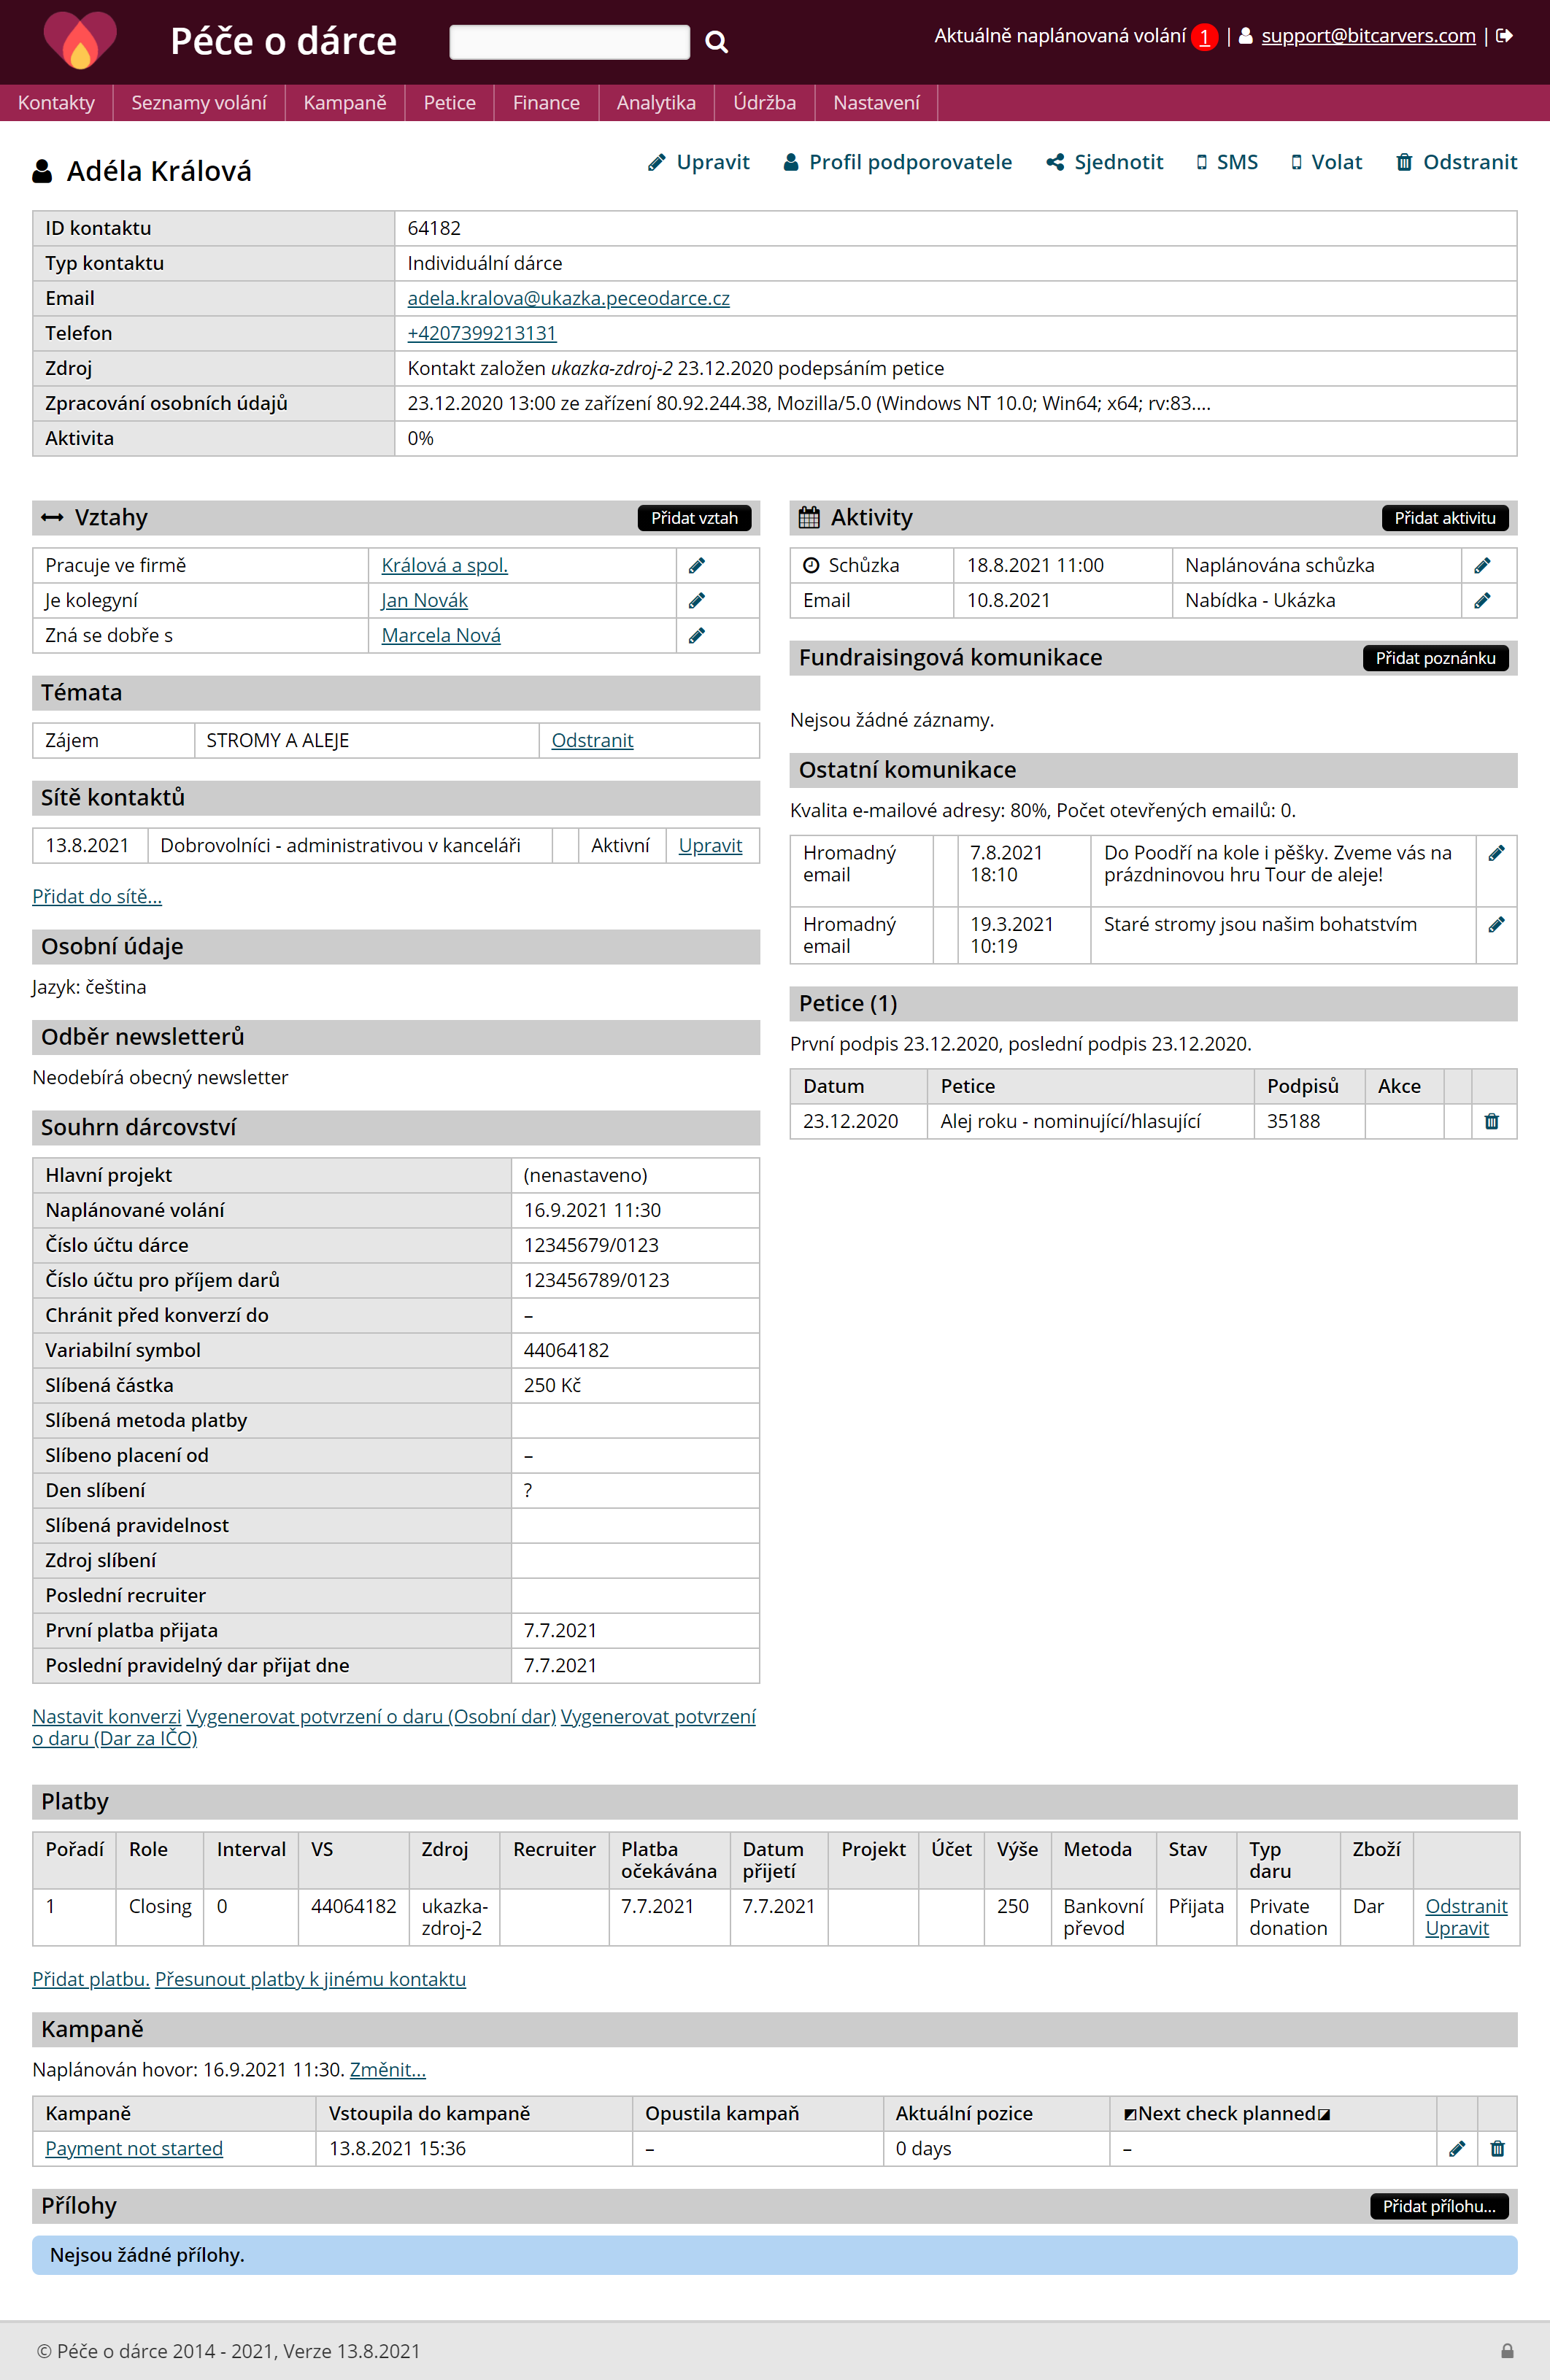This screenshot has width=1550, height=2380.
Task: Edit the Schůzka activity pencil icon
Action: tap(1482, 566)
